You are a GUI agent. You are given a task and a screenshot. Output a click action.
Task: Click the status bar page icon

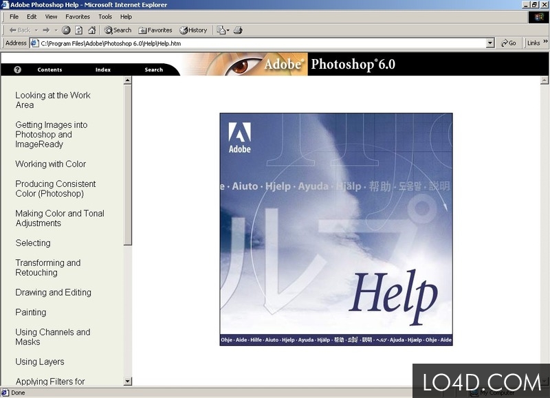point(5,393)
